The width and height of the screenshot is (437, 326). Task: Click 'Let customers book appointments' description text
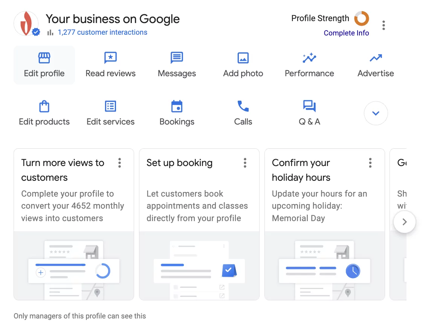pyautogui.click(x=197, y=206)
